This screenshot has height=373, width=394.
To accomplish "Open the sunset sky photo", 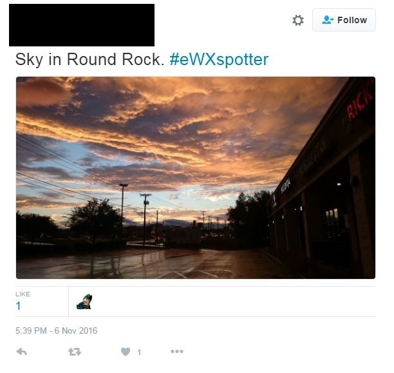I will tap(196, 178).
